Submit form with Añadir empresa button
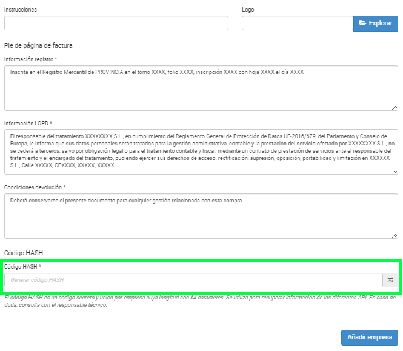 tap(370, 338)
